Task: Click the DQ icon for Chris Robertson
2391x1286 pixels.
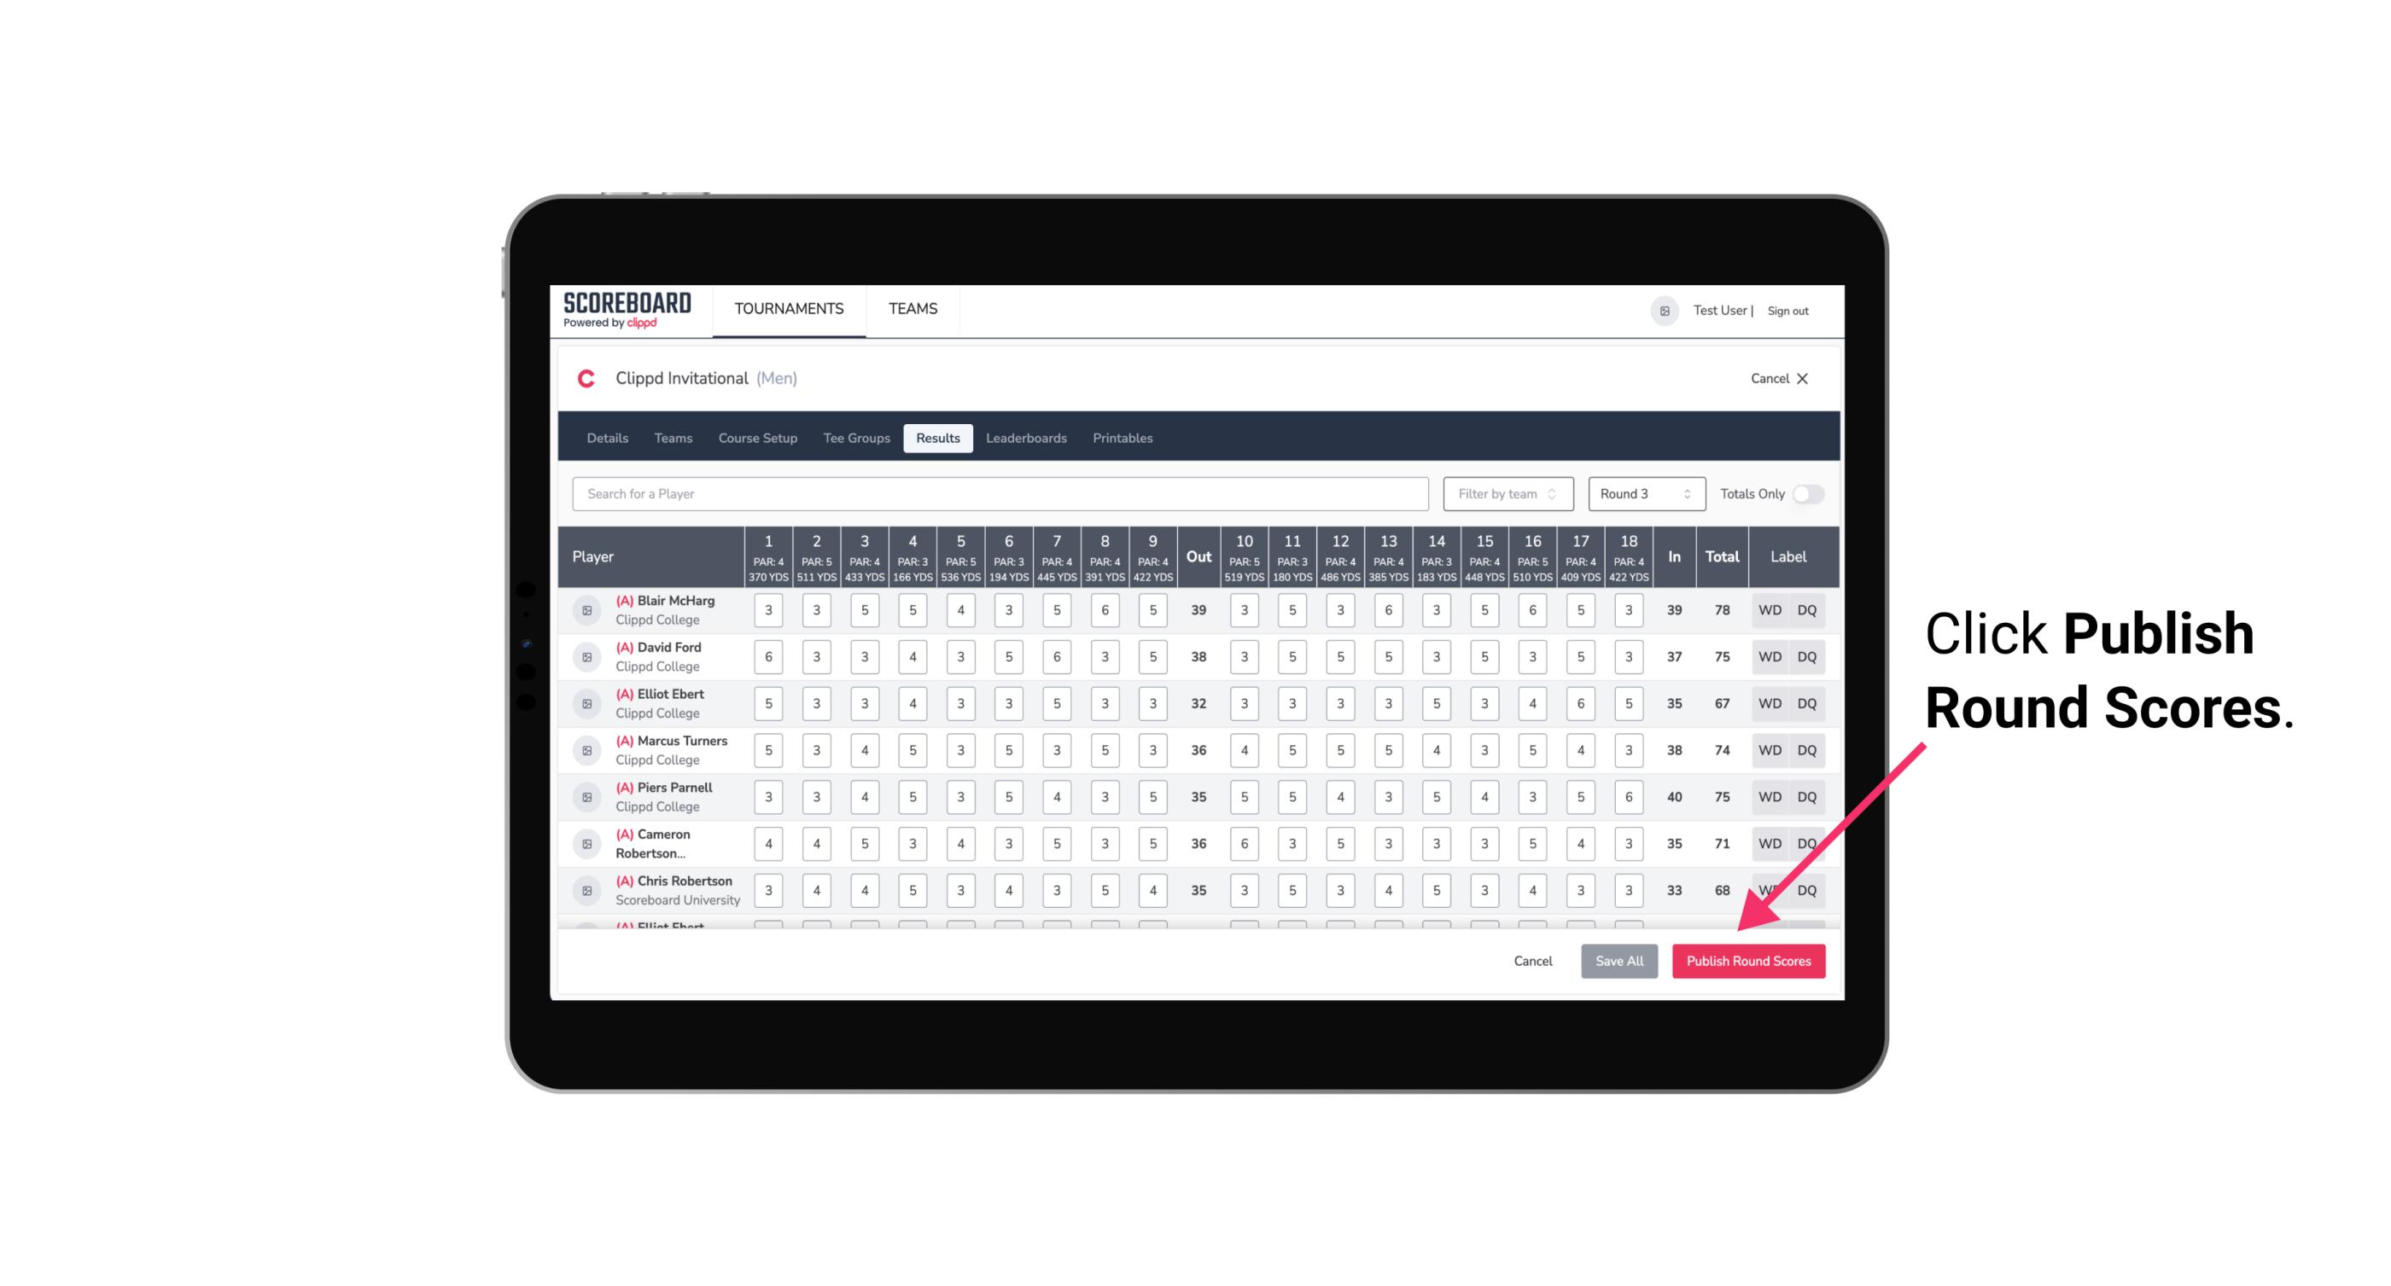Action: pos(1808,890)
